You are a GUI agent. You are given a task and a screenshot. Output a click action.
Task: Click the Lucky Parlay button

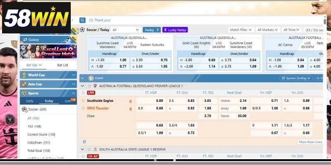[175, 30]
